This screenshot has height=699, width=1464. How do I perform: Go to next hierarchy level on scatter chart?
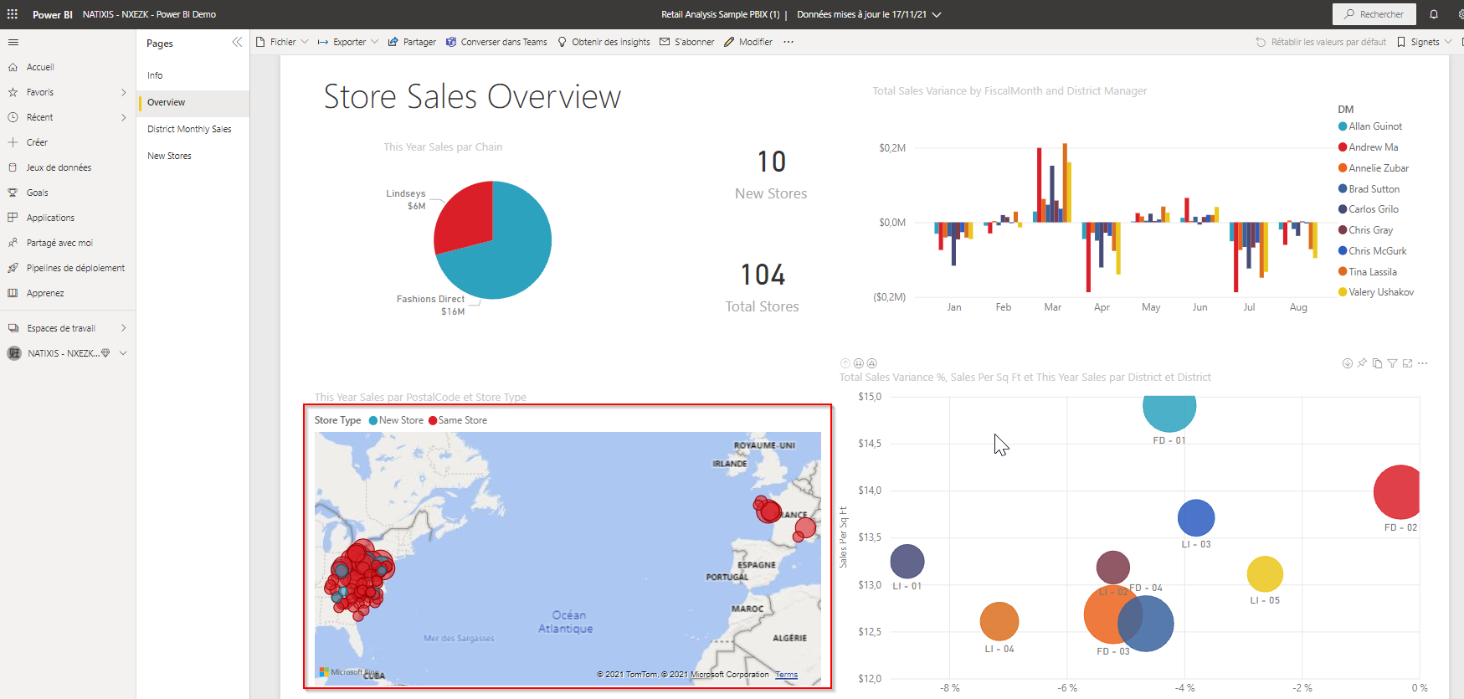[x=859, y=363]
